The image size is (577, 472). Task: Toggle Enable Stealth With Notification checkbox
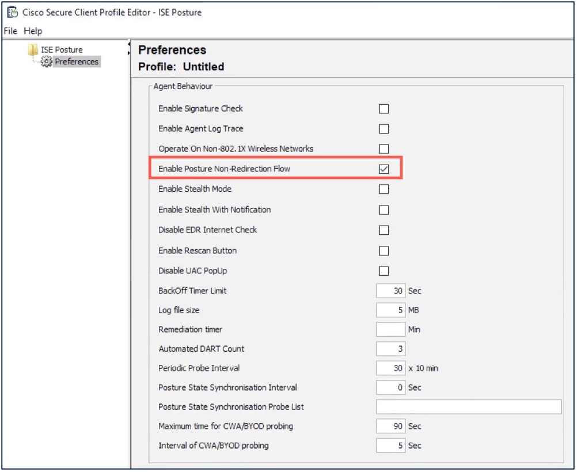point(384,210)
